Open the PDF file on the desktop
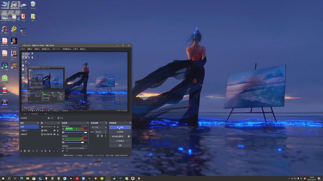The width and height of the screenshot is (323, 181). coord(4,92)
